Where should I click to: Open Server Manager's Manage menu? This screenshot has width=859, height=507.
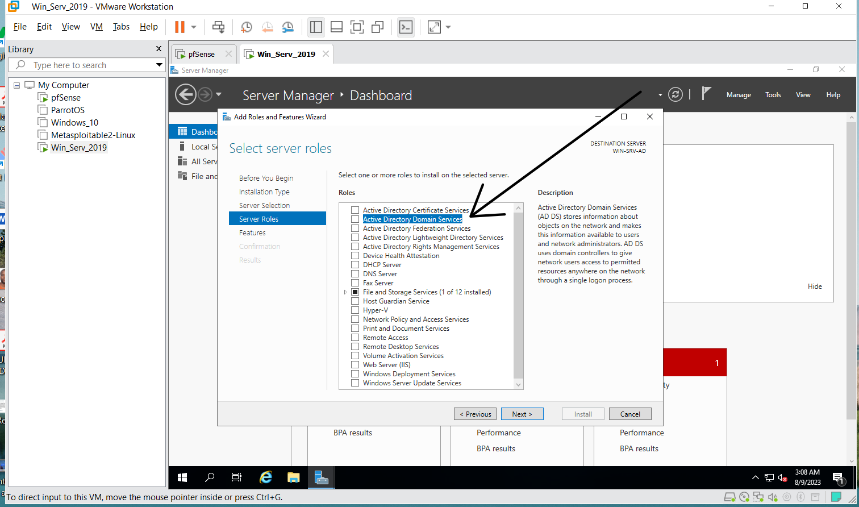click(x=739, y=95)
